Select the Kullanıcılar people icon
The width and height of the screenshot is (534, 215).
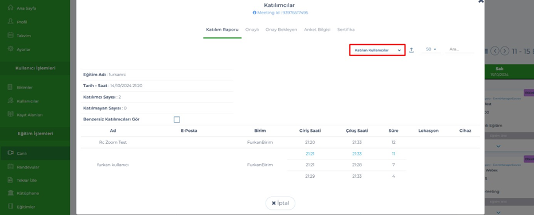click(10, 101)
